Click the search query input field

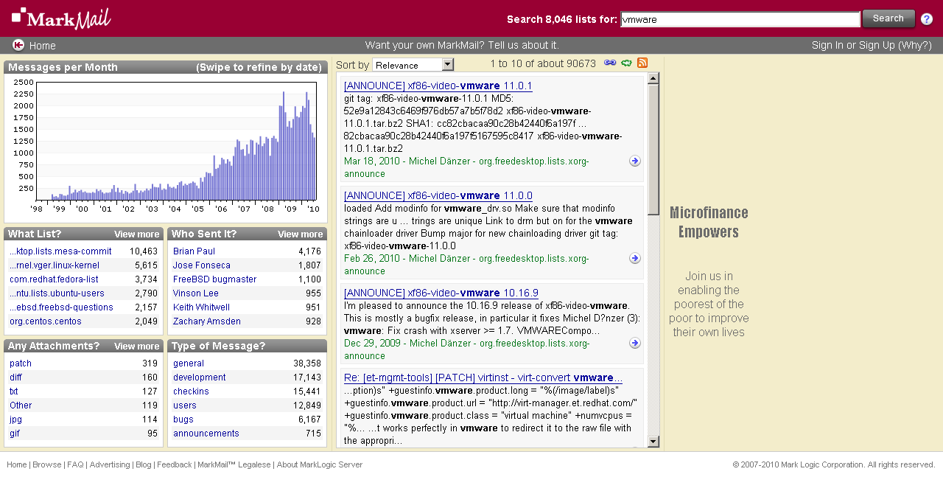(740, 20)
